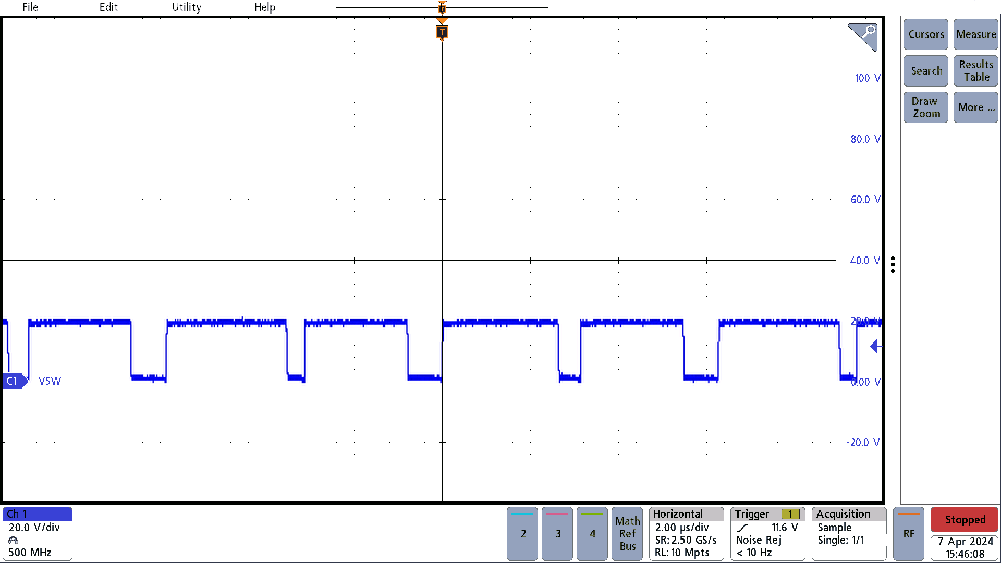Image resolution: width=1001 pixels, height=563 pixels.
Task: Activate Draw Zoom
Action: pyautogui.click(x=926, y=107)
